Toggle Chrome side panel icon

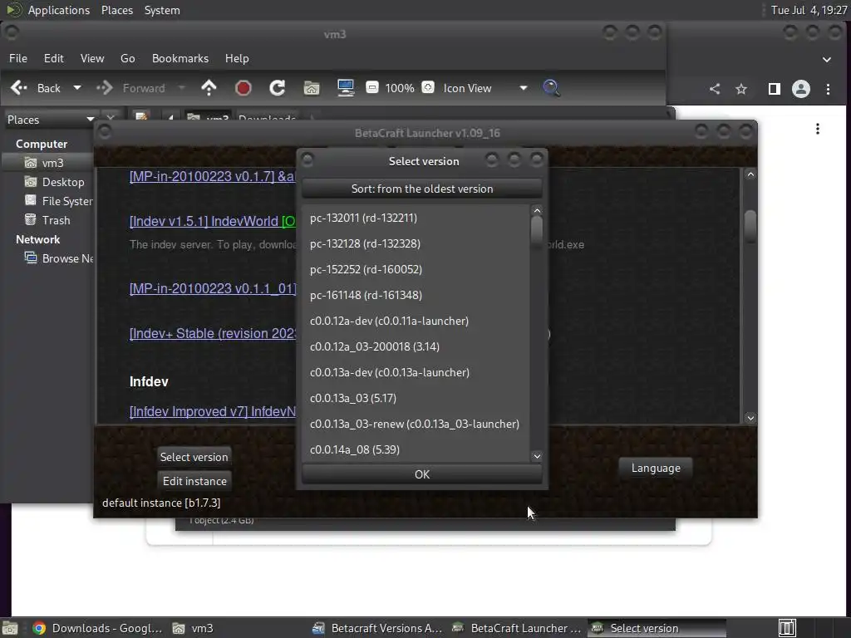click(775, 89)
